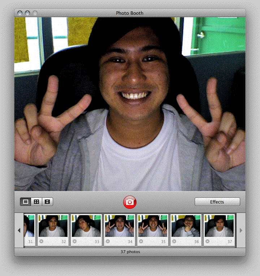Show earlier photos with left strip arrow
Screen dimensions: 260x276
[x=19, y=230]
